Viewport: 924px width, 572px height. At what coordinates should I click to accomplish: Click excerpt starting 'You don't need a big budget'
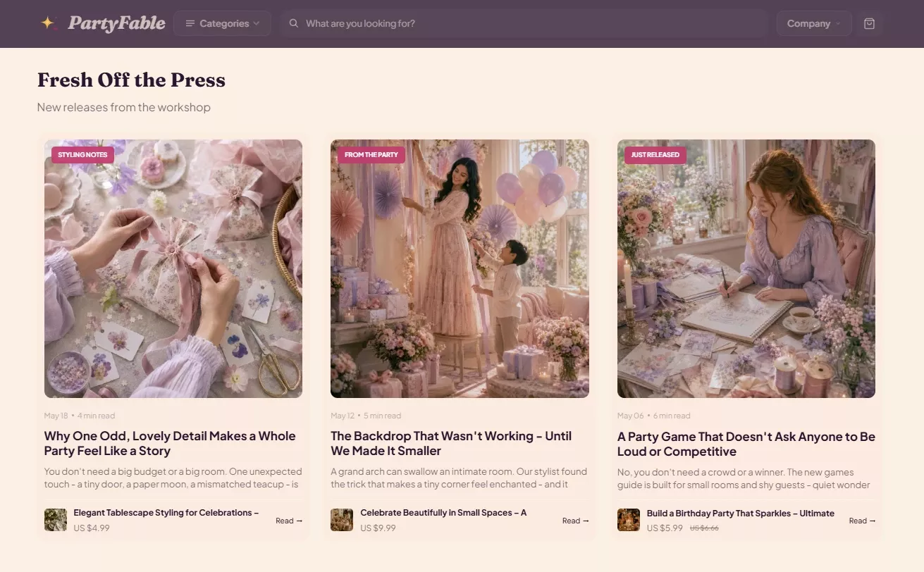173,478
